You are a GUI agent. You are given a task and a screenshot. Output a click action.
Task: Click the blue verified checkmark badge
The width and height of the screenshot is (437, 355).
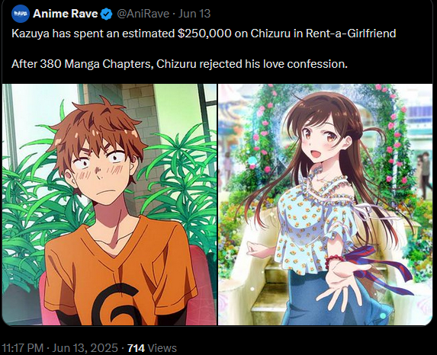107,14
